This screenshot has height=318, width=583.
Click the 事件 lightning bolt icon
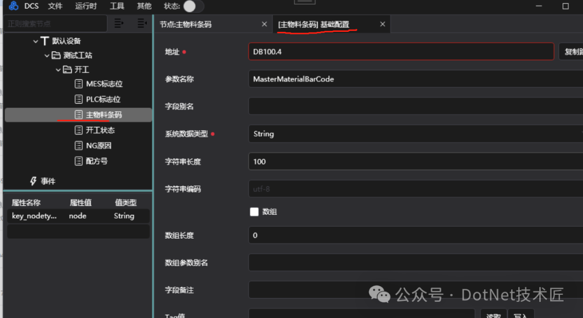(32, 181)
